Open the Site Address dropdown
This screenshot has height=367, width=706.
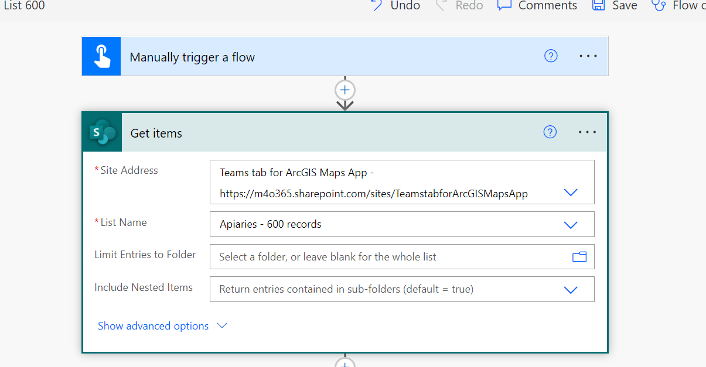click(x=570, y=192)
